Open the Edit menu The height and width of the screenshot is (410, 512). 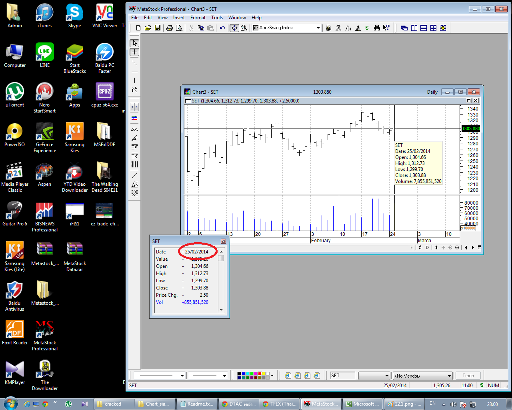click(148, 18)
